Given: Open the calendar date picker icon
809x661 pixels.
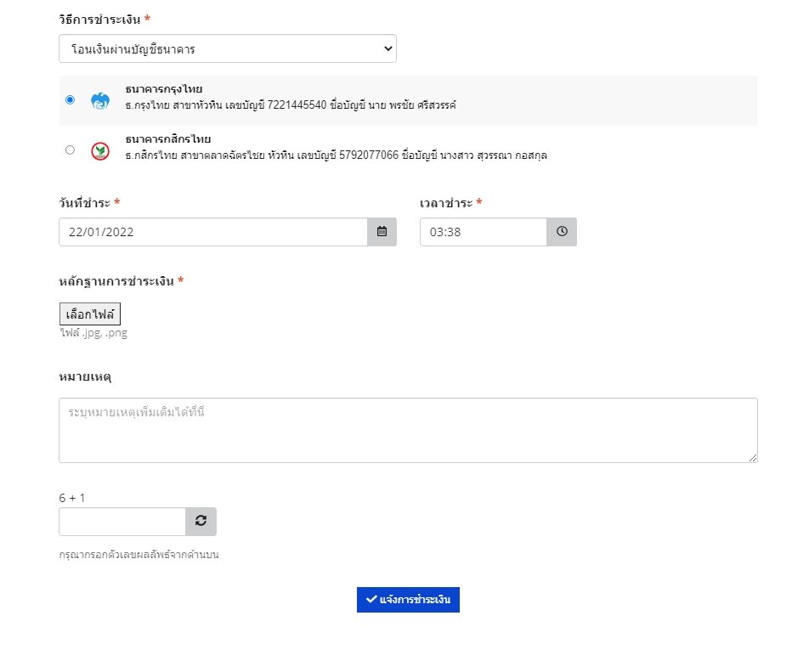Looking at the screenshot, I should click(x=382, y=232).
